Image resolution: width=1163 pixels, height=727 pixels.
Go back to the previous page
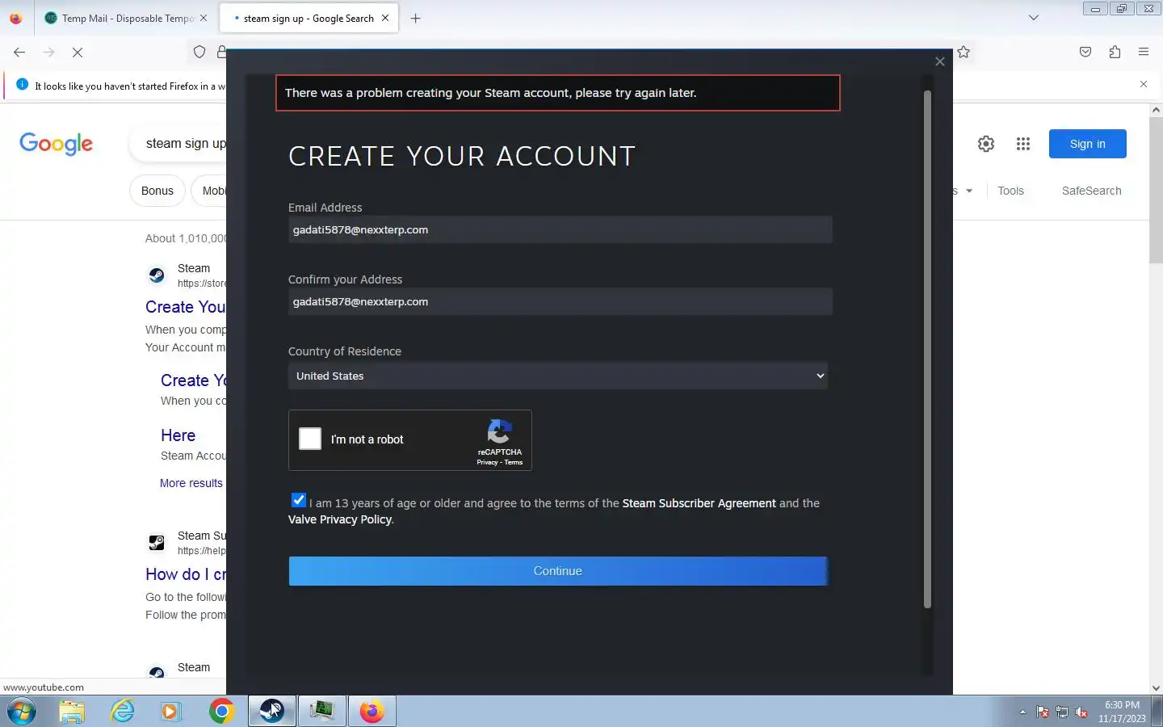[x=19, y=53]
